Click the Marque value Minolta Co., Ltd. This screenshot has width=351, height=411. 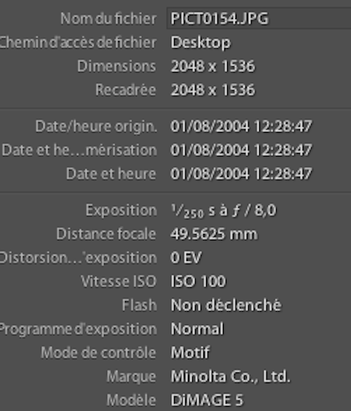tap(231, 377)
